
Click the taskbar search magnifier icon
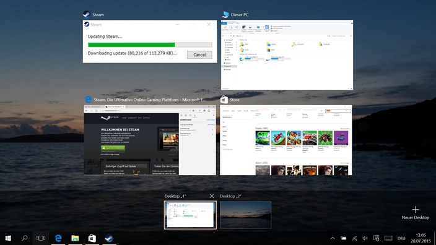(25, 238)
